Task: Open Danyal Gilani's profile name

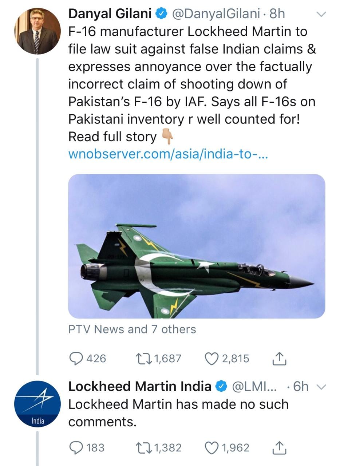Action: click(110, 14)
